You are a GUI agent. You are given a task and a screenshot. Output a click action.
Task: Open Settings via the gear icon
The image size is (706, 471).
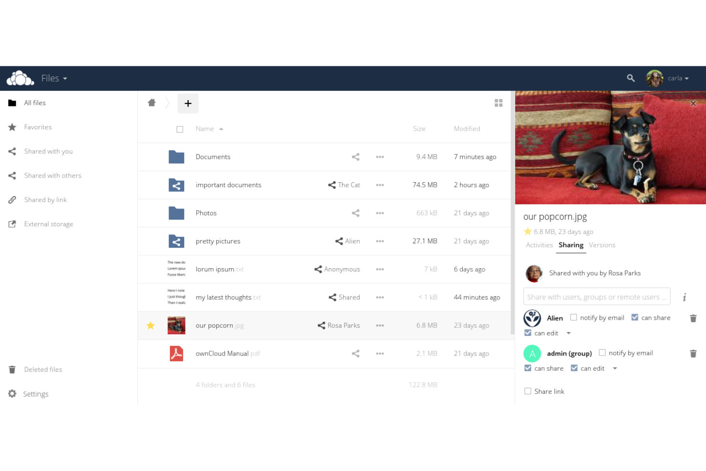tap(11, 393)
